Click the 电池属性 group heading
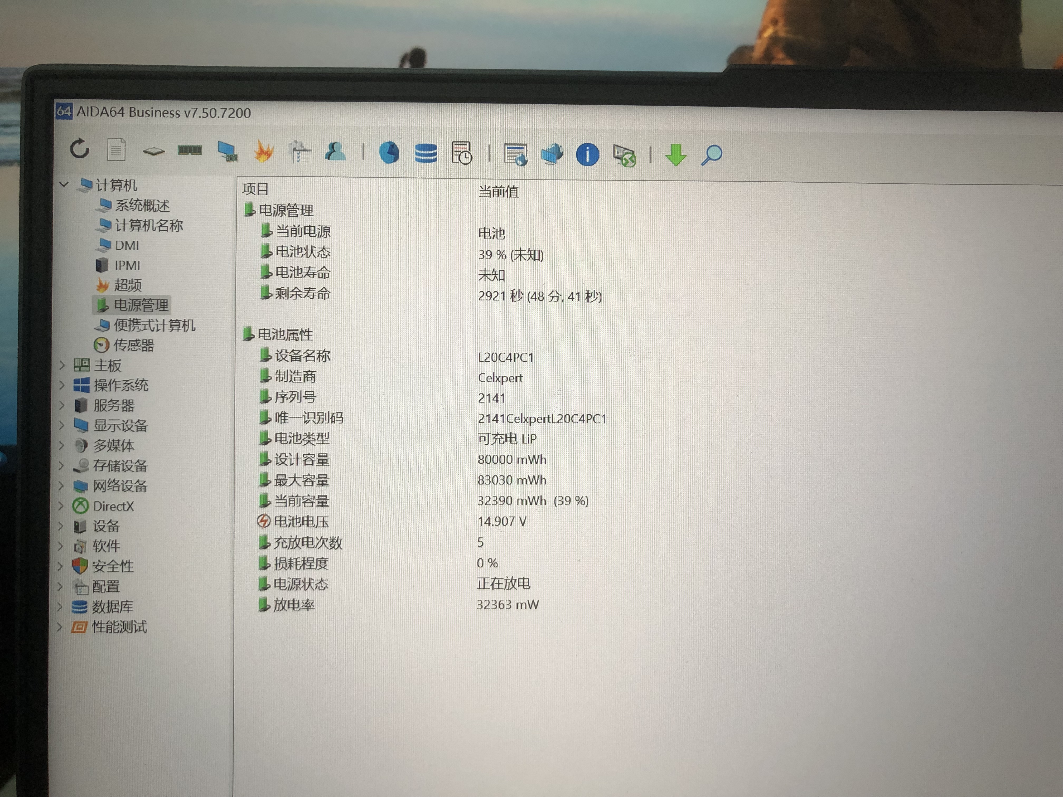Viewport: 1063px width, 797px height. coord(278,334)
